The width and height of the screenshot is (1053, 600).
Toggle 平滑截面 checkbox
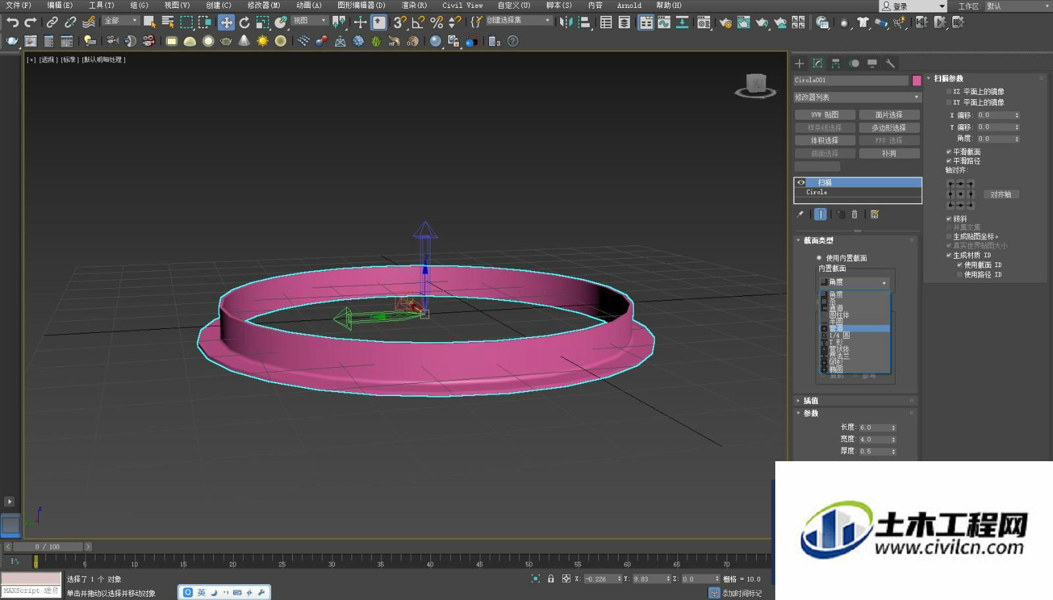pyautogui.click(x=949, y=151)
